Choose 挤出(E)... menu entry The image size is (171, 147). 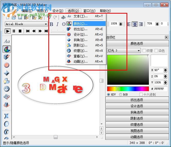(86, 29)
